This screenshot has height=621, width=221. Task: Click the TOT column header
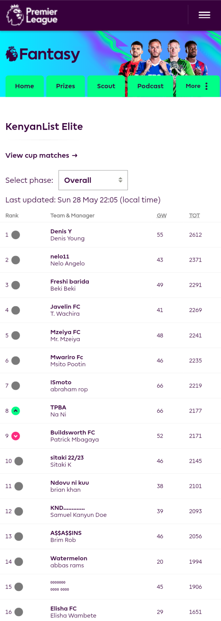pyautogui.click(x=195, y=216)
